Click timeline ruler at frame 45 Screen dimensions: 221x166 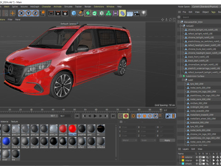tap(64, 110)
